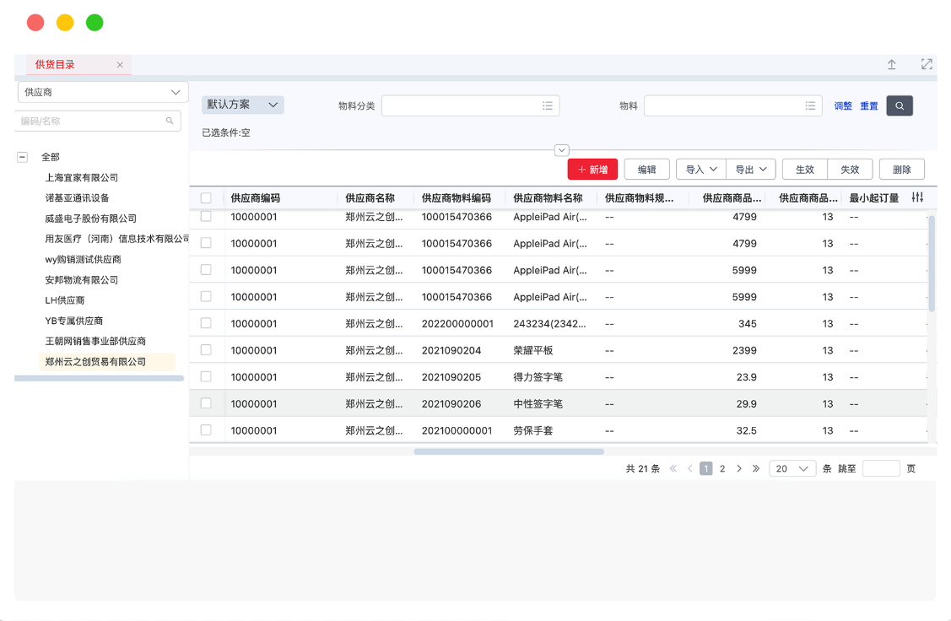
Task: Click the 243234(2342... name cell
Action: pyautogui.click(x=549, y=323)
